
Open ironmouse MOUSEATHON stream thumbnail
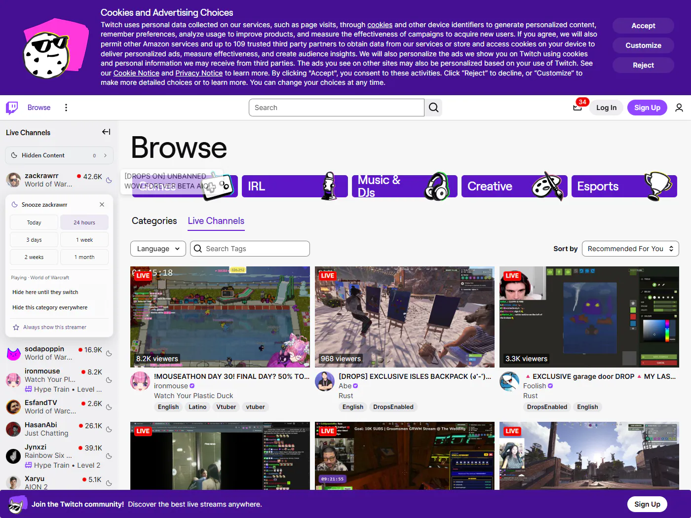click(x=220, y=317)
